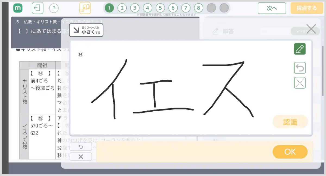Close the handwriting panel with the X
This screenshot has height=176, width=326.
click(x=311, y=29)
